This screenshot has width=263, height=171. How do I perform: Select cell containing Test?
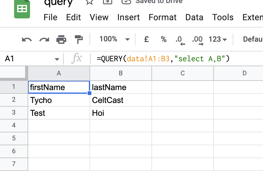59,113
